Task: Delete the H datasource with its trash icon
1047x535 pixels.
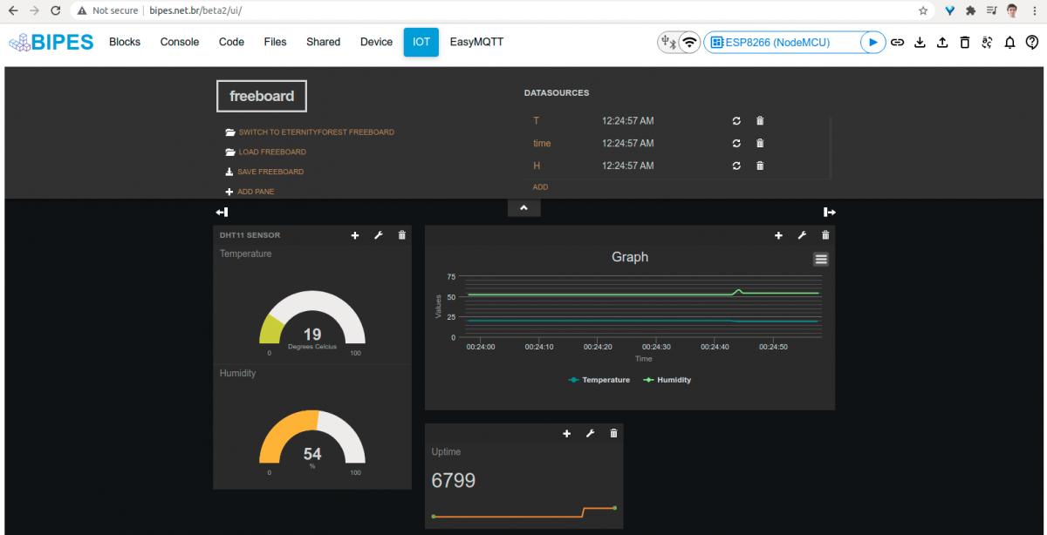Action: [x=760, y=166]
